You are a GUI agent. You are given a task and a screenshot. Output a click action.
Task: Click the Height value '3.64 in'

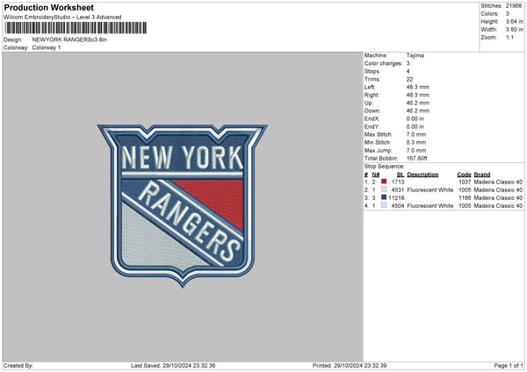point(514,21)
